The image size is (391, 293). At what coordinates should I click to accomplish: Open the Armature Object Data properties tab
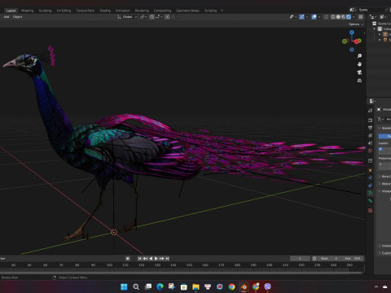(x=370, y=193)
